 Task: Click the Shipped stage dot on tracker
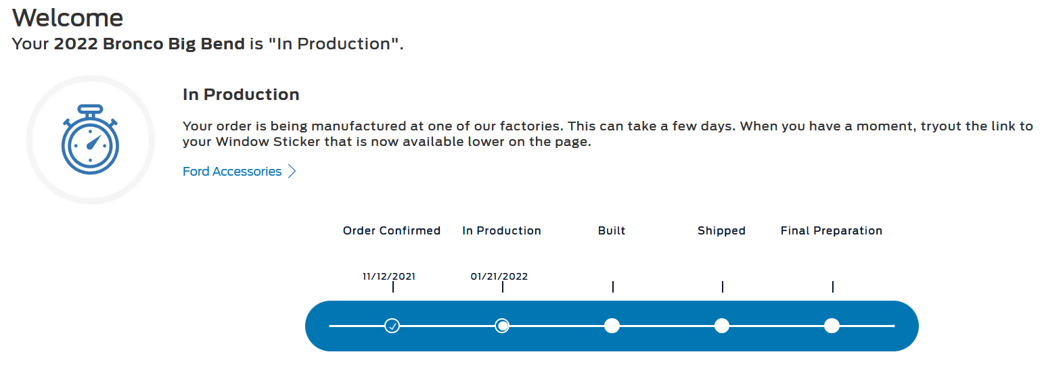722,326
